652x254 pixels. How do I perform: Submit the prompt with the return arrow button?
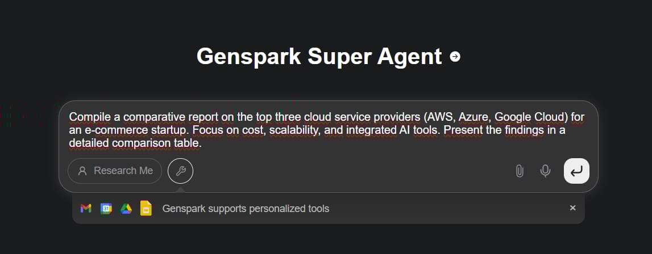576,171
